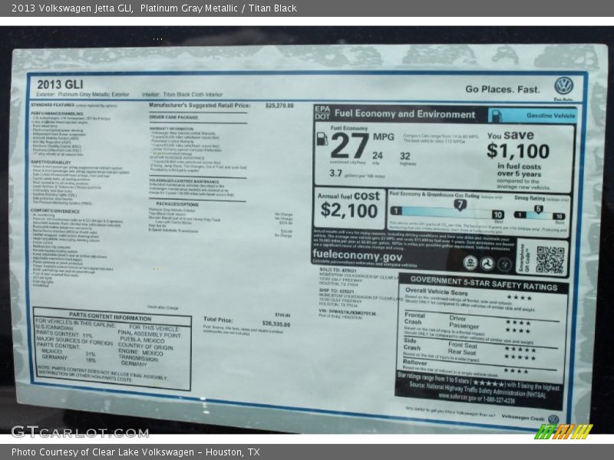Click the 24 city MPG value
Image resolution: width=614 pixels, height=460 pixels.
coord(377,156)
